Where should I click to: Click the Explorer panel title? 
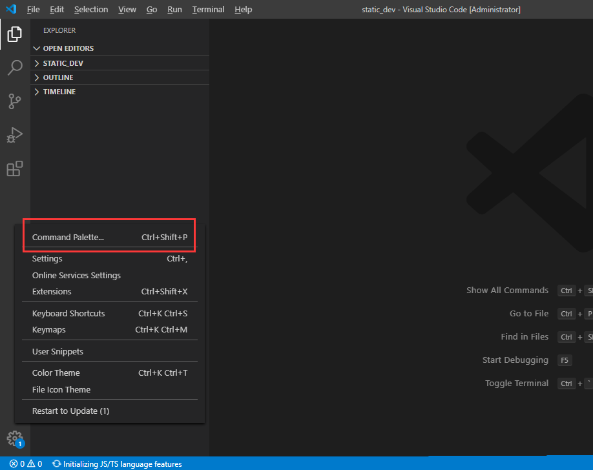coord(59,30)
